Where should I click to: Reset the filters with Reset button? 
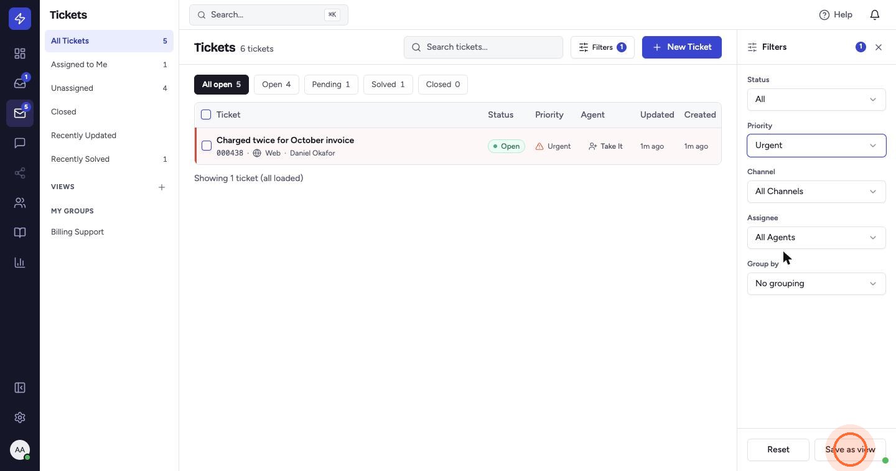pyautogui.click(x=778, y=450)
